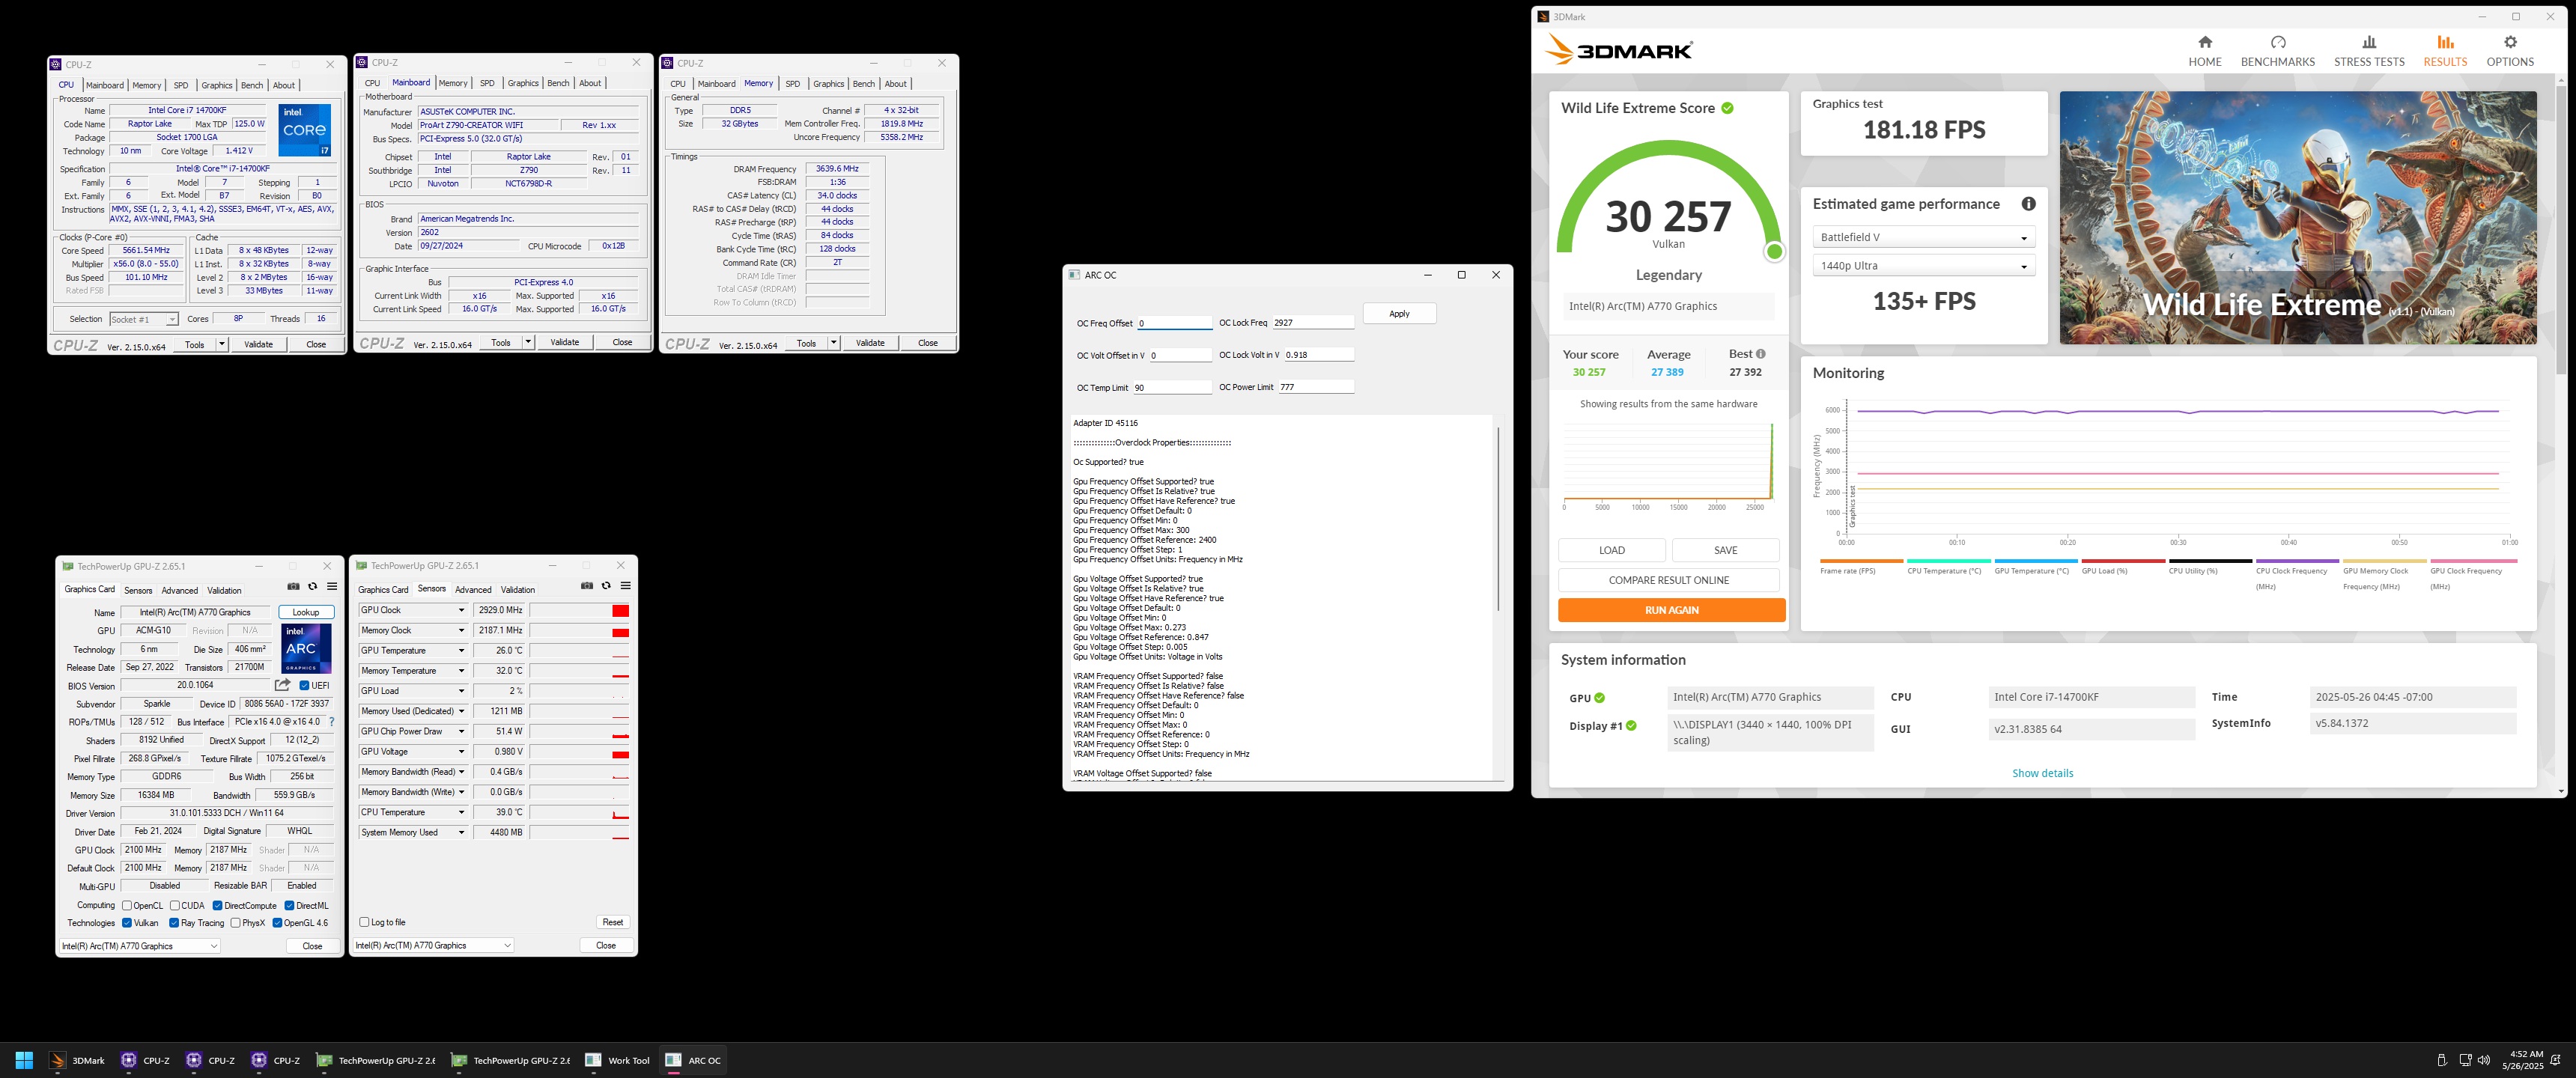2576x1078 pixels.
Task: Open hamburger menu in GPU-Z Graphics Card window
Action: 332,587
